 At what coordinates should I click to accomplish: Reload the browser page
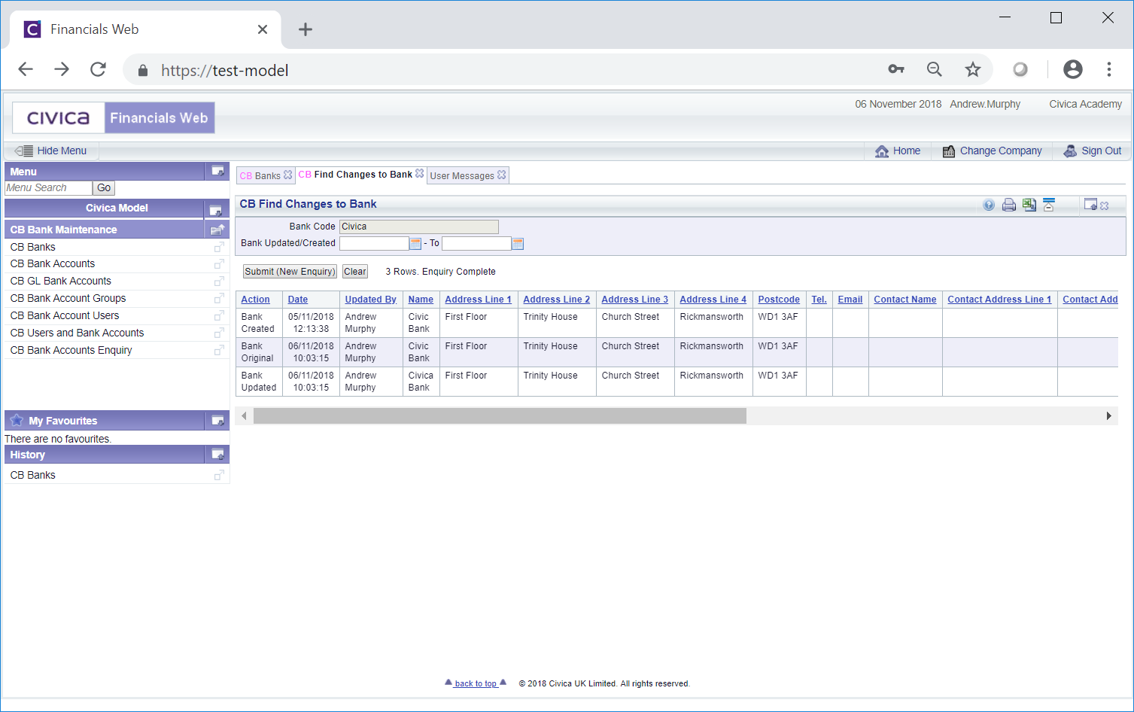(x=98, y=70)
